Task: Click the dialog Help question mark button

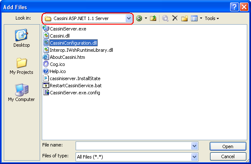Action: [234, 7]
